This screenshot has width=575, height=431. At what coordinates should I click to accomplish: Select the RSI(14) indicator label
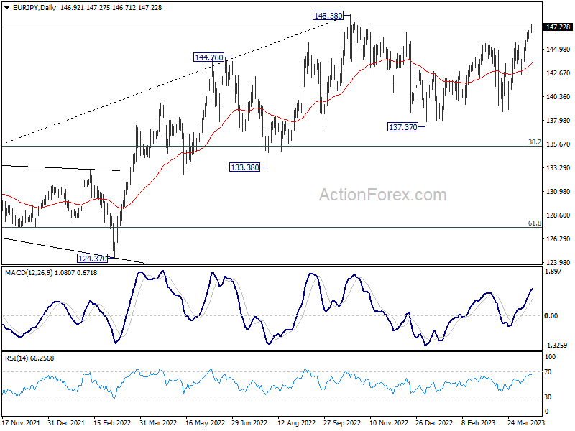[17, 358]
